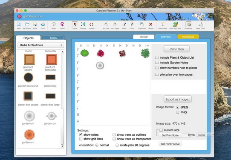Switch to the preview tab

[x=166, y=37]
